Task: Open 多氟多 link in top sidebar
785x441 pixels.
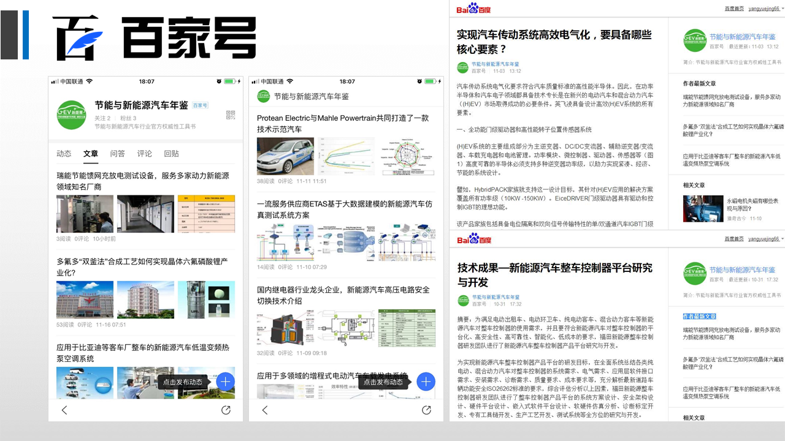Action: tap(733, 130)
